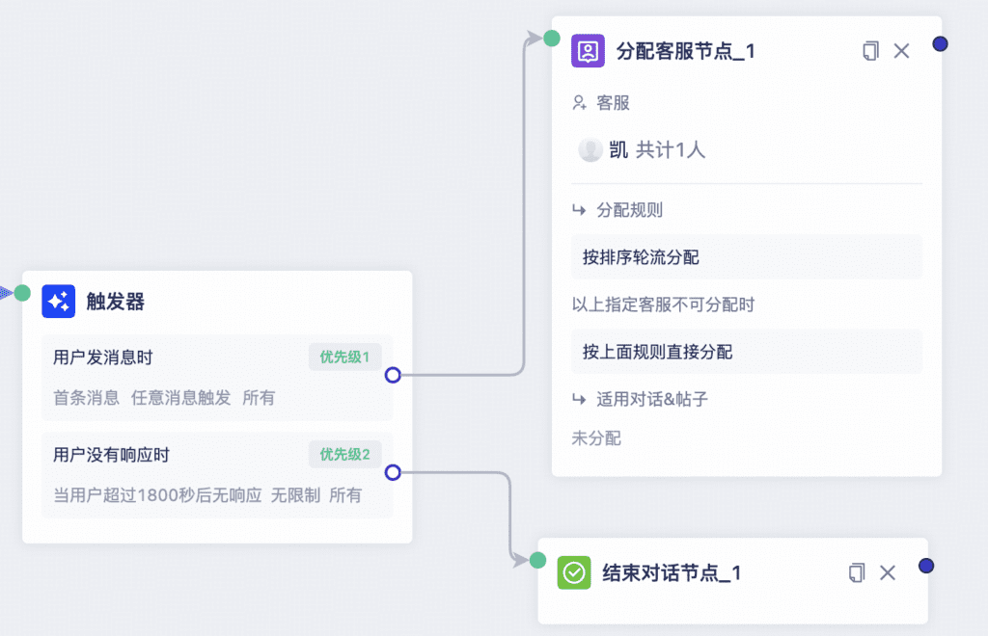Click the 适用对话&帖子 section label

pos(652,399)
